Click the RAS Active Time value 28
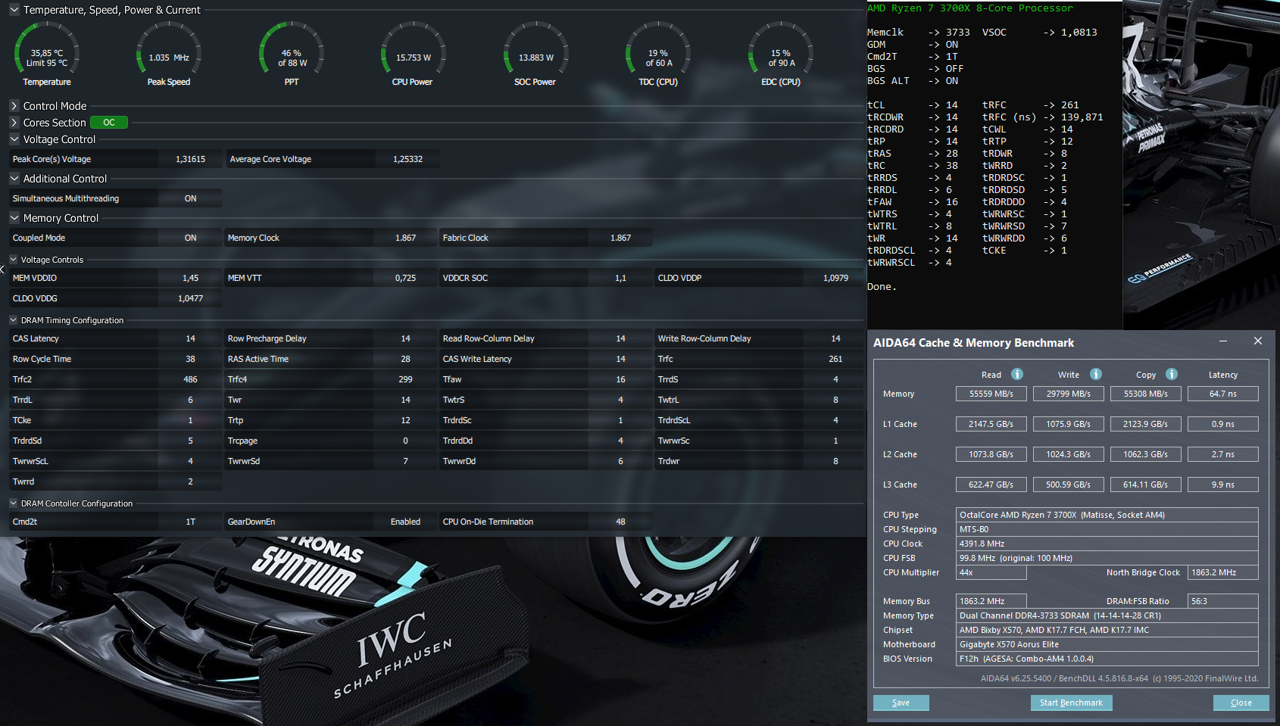 pos(405,359)
